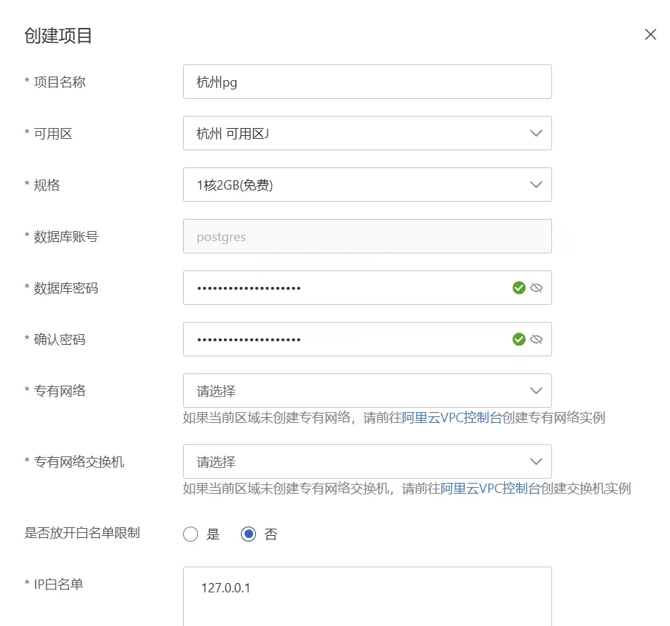Open the 阿里云VPC控制台 link under 专有网络
Image resolution: width=670 pixels, height=626 pixels.
point(452,418)
